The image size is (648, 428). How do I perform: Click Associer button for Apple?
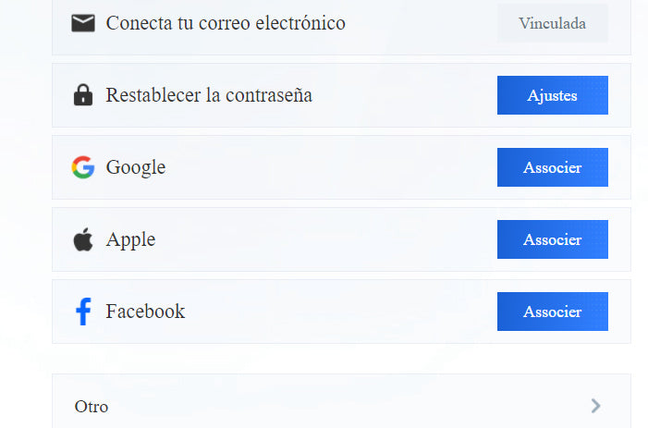click(x=553, y=239)
